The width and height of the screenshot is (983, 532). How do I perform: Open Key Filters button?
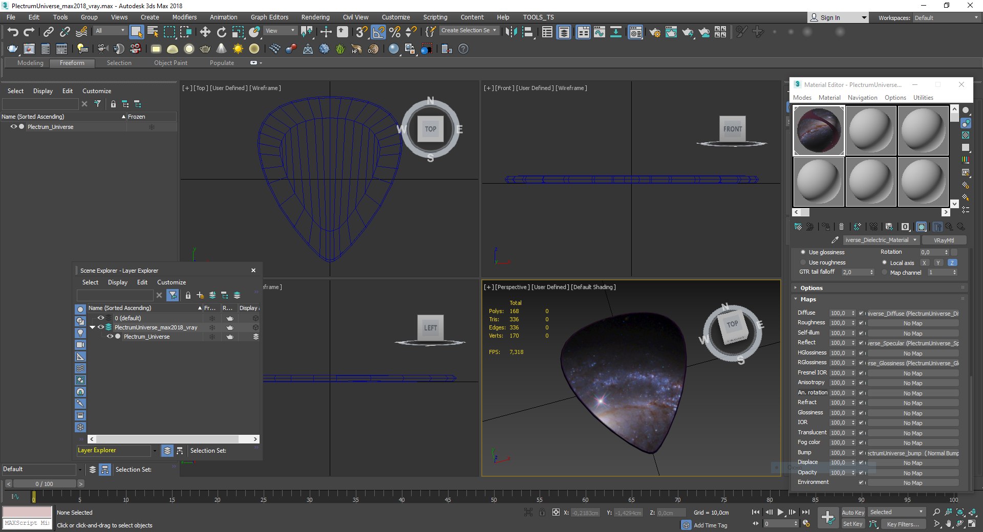[x=903, y=524]
